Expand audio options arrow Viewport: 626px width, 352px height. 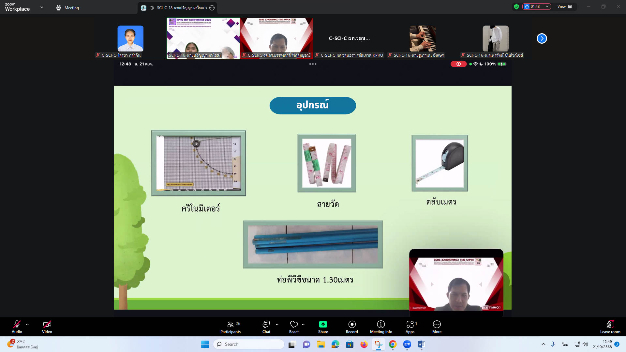coord(27,324)
